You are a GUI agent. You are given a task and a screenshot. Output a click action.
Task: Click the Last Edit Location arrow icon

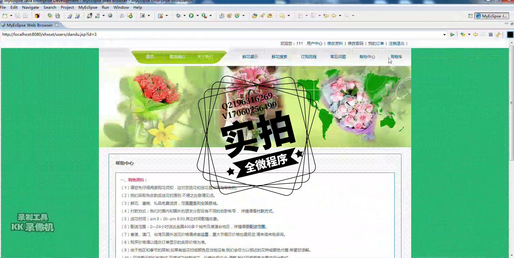326,16
